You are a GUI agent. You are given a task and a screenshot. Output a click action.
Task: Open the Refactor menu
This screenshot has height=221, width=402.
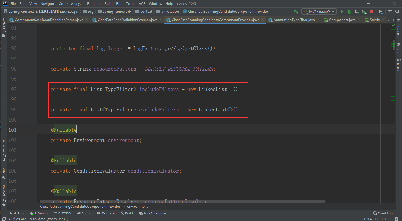pyautogui.click(x=94, y=4)
